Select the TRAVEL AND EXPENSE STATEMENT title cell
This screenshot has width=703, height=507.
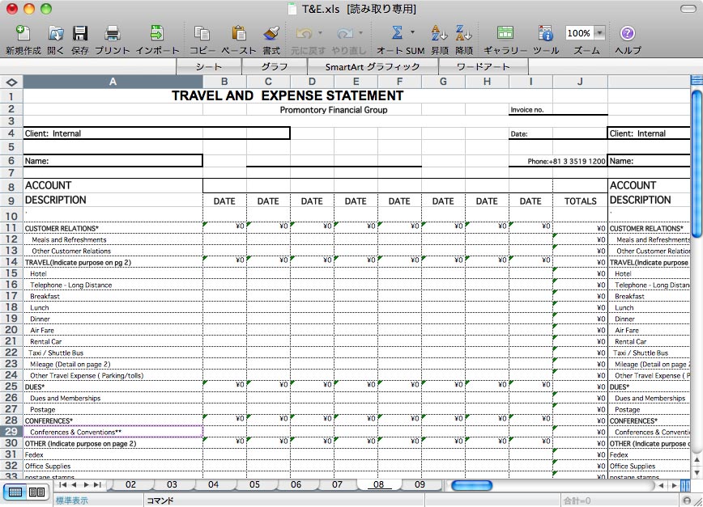(288, 95)
